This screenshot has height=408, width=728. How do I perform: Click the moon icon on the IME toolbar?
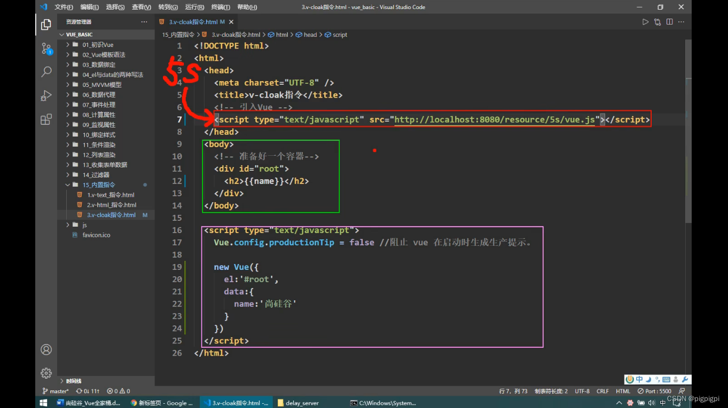648,380
